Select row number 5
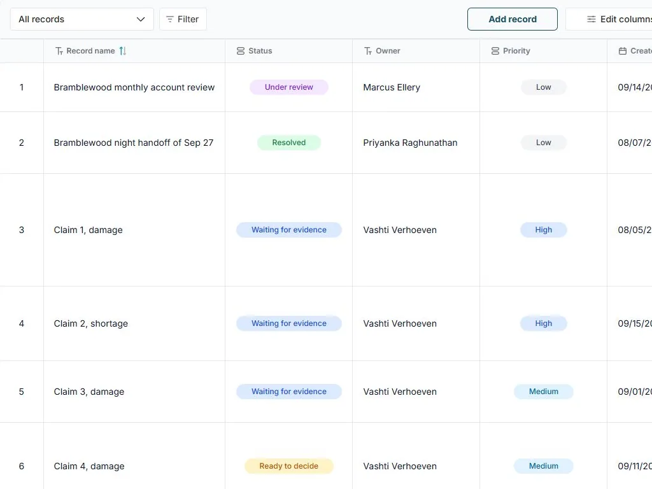Image resolution: width=652 pixels, height=489 pixels. pyautogui.click(x=22, y=392)
